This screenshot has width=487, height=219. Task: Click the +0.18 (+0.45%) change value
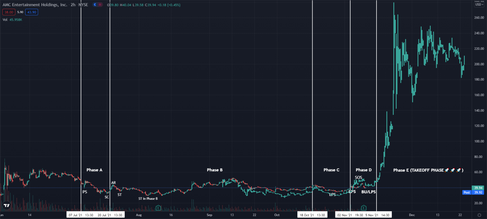(x=169, y=5)
